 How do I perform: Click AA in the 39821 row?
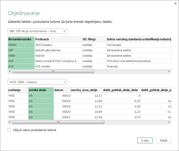click(41, 117)
